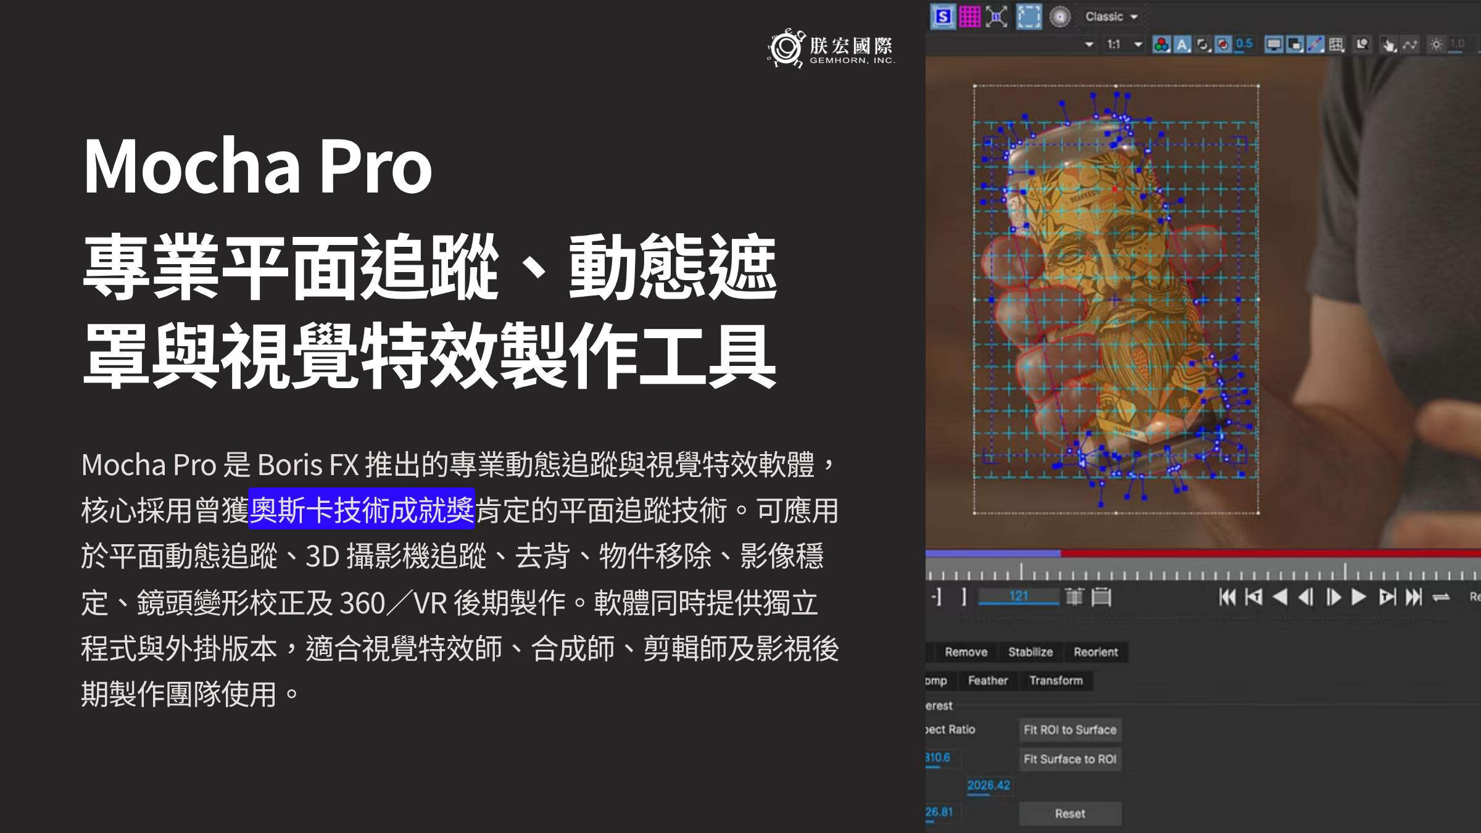
Task: Click the purple section of timeline progress bar
Action: click(993, 553)
